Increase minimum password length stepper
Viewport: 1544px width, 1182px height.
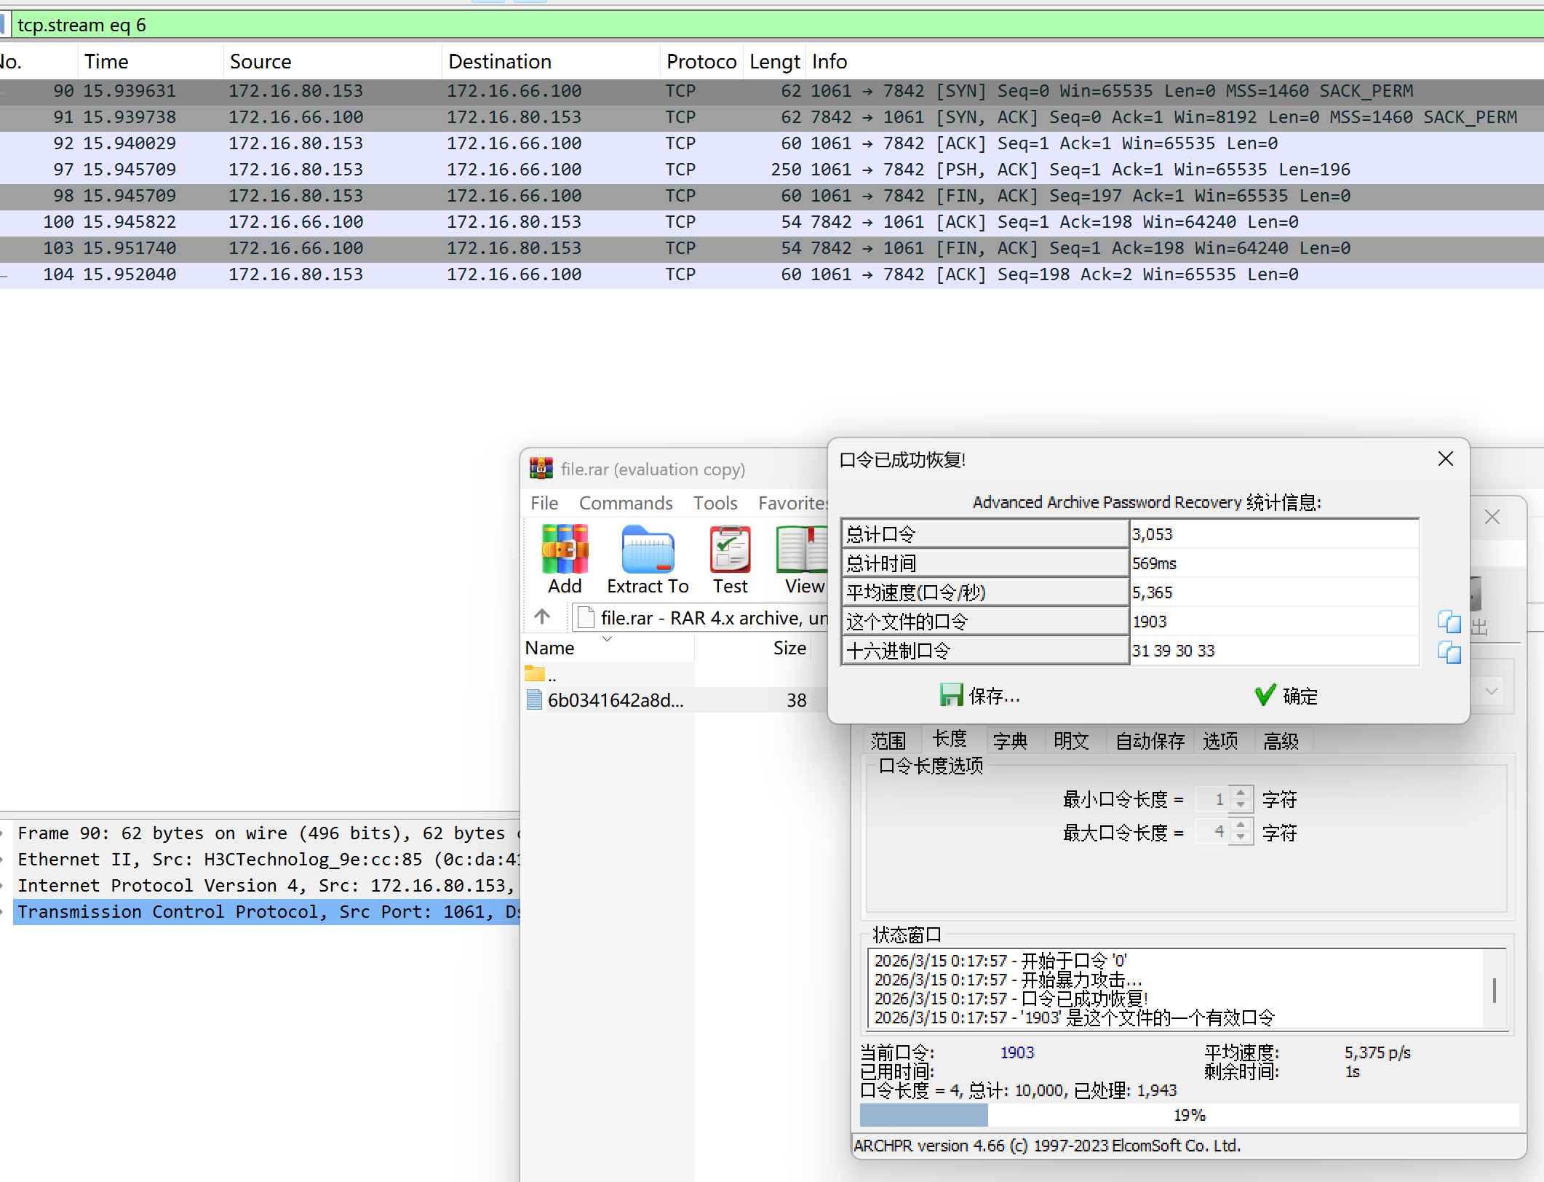pos(1241,793)
